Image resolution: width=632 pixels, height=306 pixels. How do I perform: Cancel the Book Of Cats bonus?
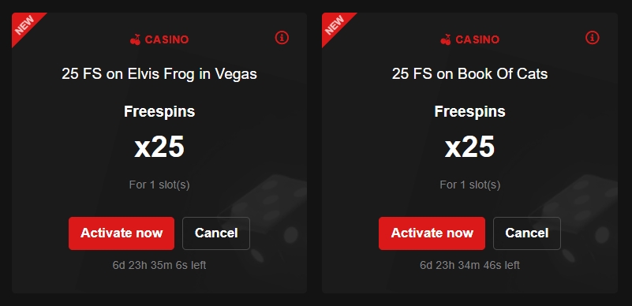pos(527,233)
